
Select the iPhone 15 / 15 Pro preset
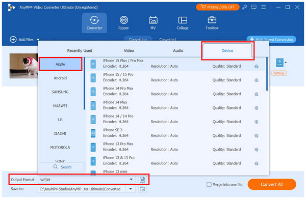175,78
